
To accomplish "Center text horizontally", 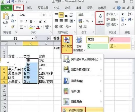I will click(x=61, y=21).
